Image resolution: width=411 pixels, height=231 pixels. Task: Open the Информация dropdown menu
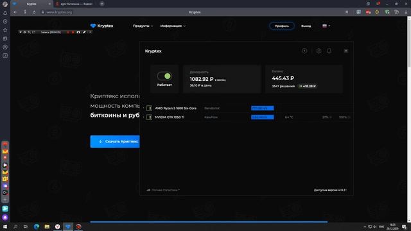[x=173, y=26]
